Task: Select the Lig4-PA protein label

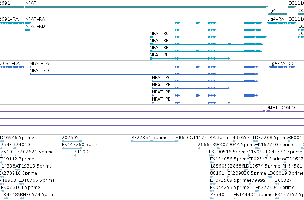Action: point(277,63)
